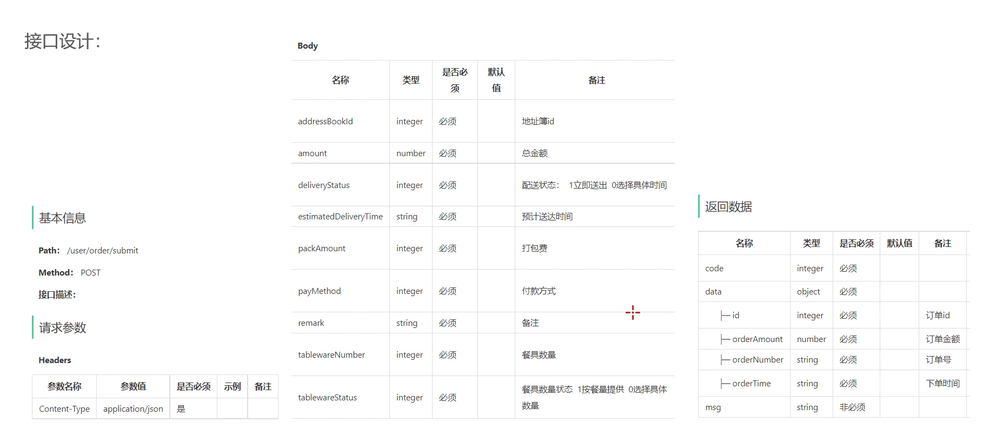Click the 餐具数量状态 description text
The height and width of the screenshot is (429, 983).
(594, 397)
